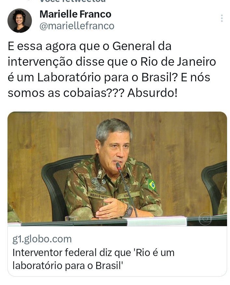Click the wristwatch in the photo
Screen dimensions: 230x285
(129, 211)
